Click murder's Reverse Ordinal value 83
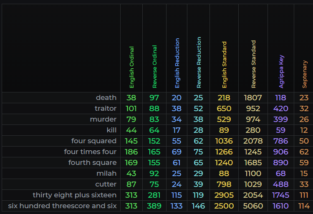The width and height of the screenshot is (313, 214). click(x=154, y=119)
